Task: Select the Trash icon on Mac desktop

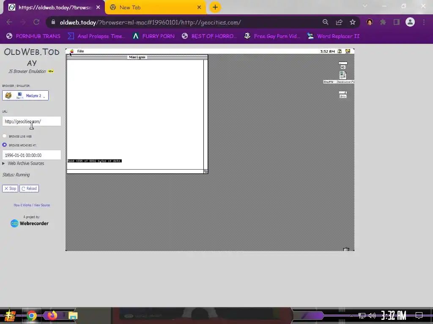Action: [x=346, y=249]
